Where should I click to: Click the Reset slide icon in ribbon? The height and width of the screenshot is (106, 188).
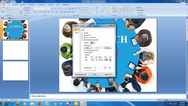pos(25,10)
